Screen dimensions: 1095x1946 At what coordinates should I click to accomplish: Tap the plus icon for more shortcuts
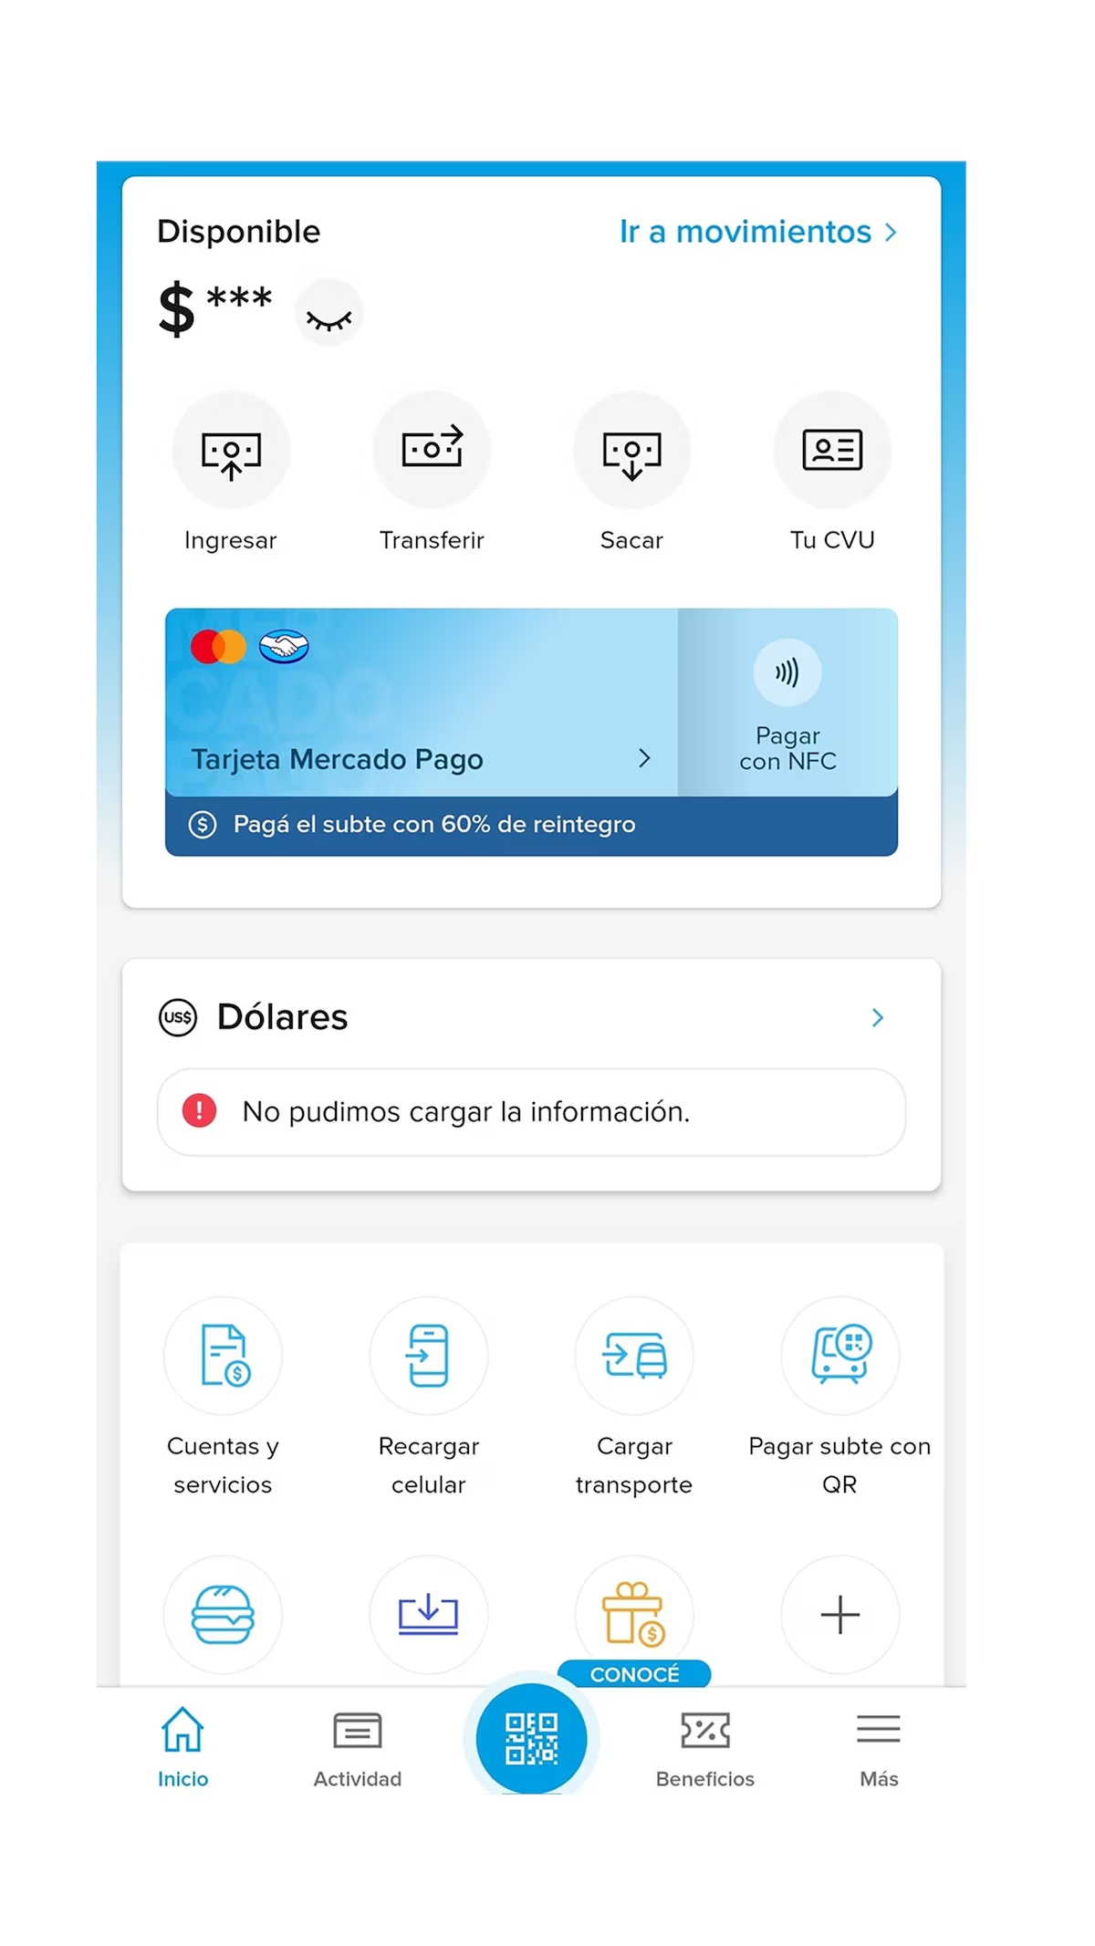tap(840, 1615)
